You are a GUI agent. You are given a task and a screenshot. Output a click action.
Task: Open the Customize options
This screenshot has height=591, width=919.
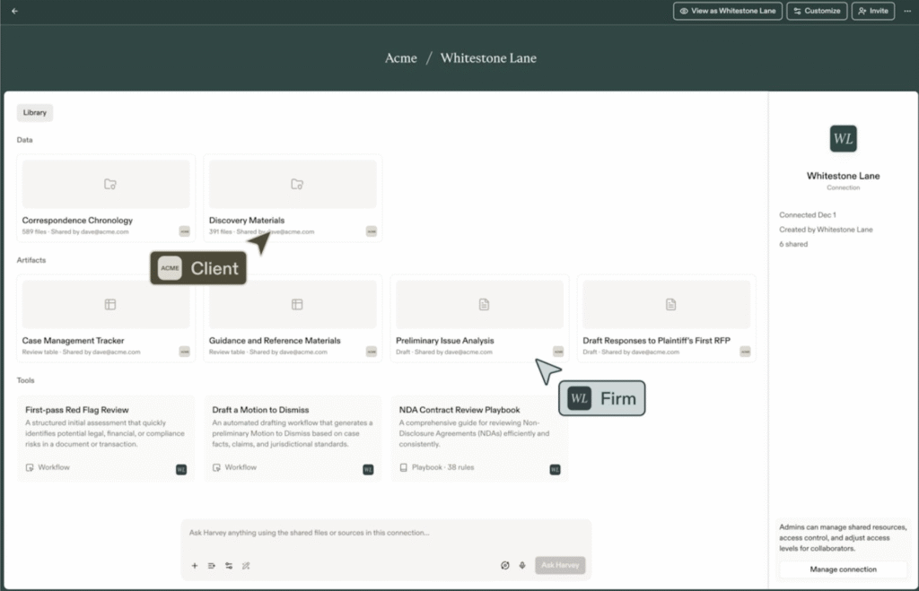[816, 11]
